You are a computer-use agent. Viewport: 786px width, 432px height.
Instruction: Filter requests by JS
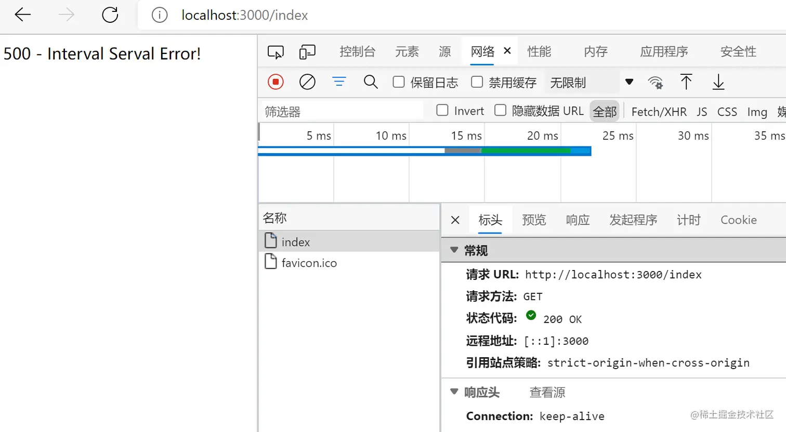tap(702, 112)
